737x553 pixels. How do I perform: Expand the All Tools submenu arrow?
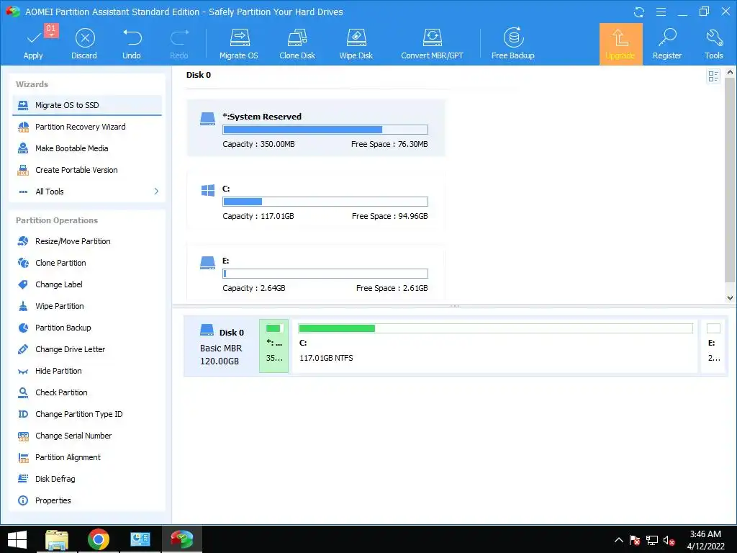[156, 192]
